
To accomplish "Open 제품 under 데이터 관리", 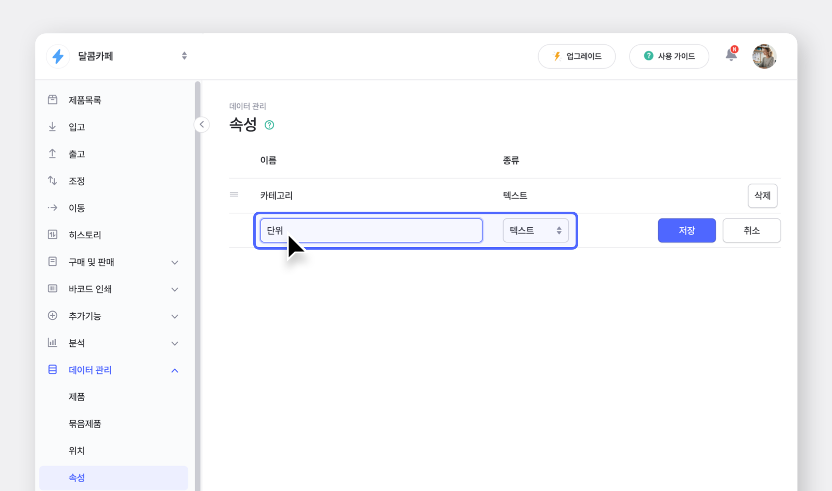I will tap(76, 396).
